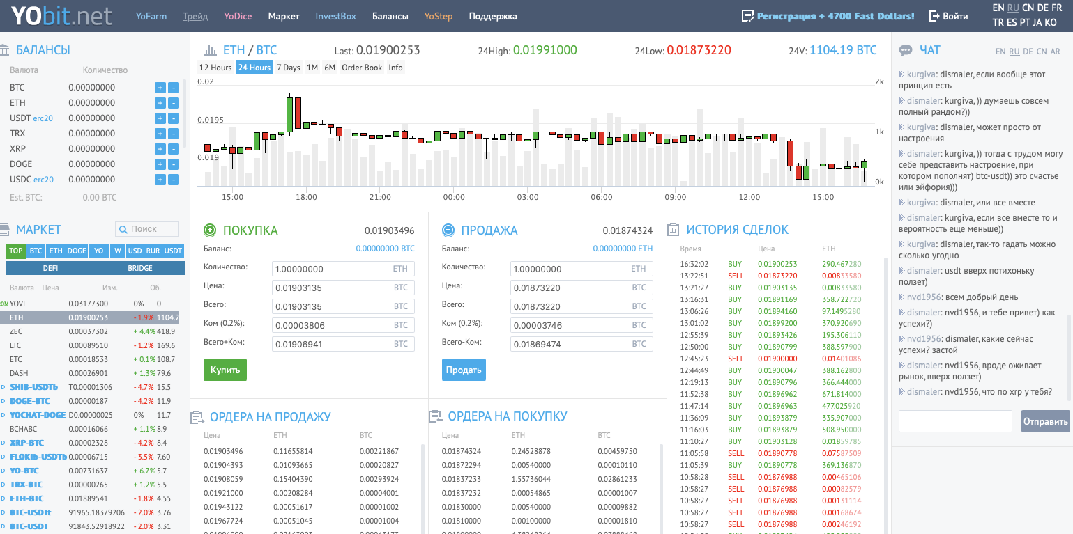Click the plus button for ETH balance
The width and height of the screenshot is (1073, 534).
point(160,103)
